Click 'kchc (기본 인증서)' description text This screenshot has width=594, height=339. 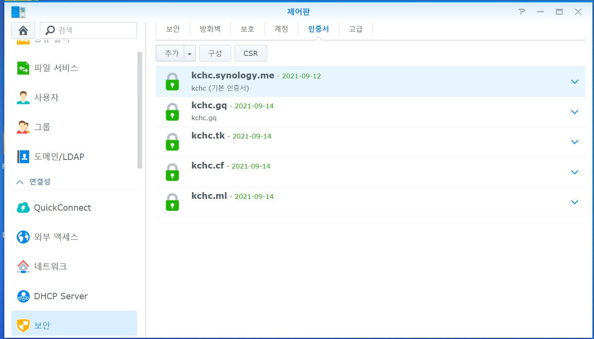coord(220,88)
